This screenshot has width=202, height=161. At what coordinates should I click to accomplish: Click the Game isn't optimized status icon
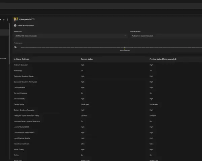(15, 25)
